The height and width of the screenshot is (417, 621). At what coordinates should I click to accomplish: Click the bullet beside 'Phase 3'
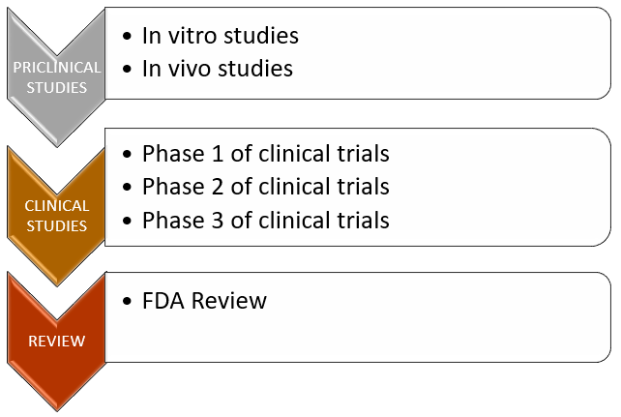coord(129,221)
